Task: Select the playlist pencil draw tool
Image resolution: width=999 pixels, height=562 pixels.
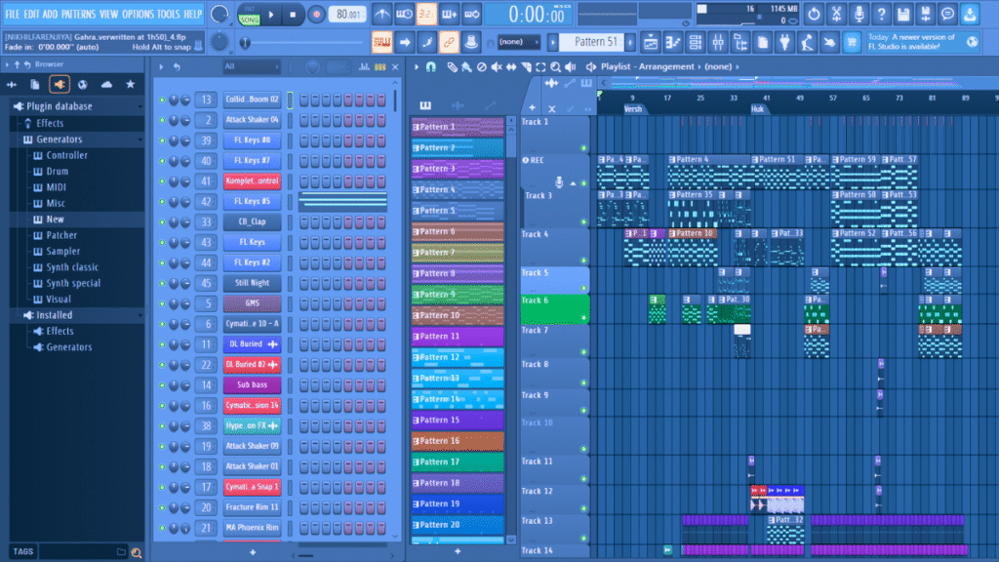Action: [452, 67]
